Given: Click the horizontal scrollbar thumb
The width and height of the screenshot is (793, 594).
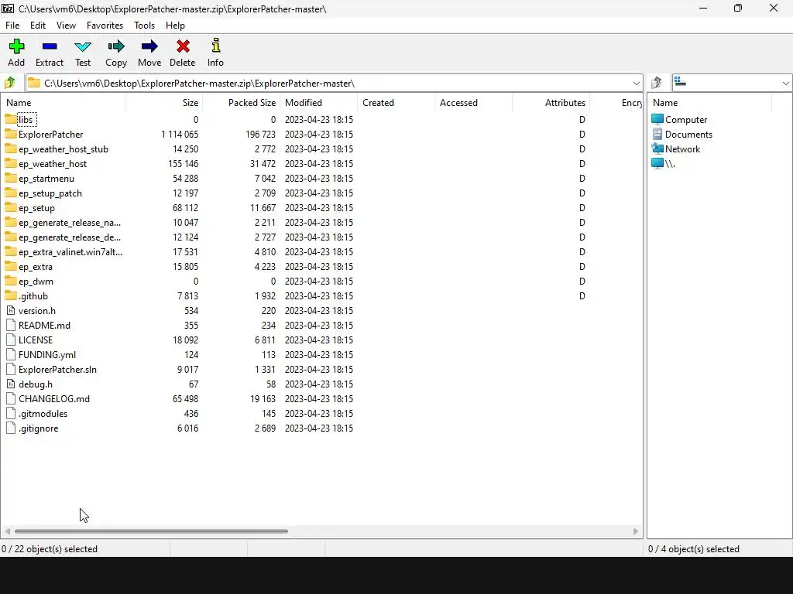Looking at the screenshot, I should pyautogui.click(x=151, y=531).
